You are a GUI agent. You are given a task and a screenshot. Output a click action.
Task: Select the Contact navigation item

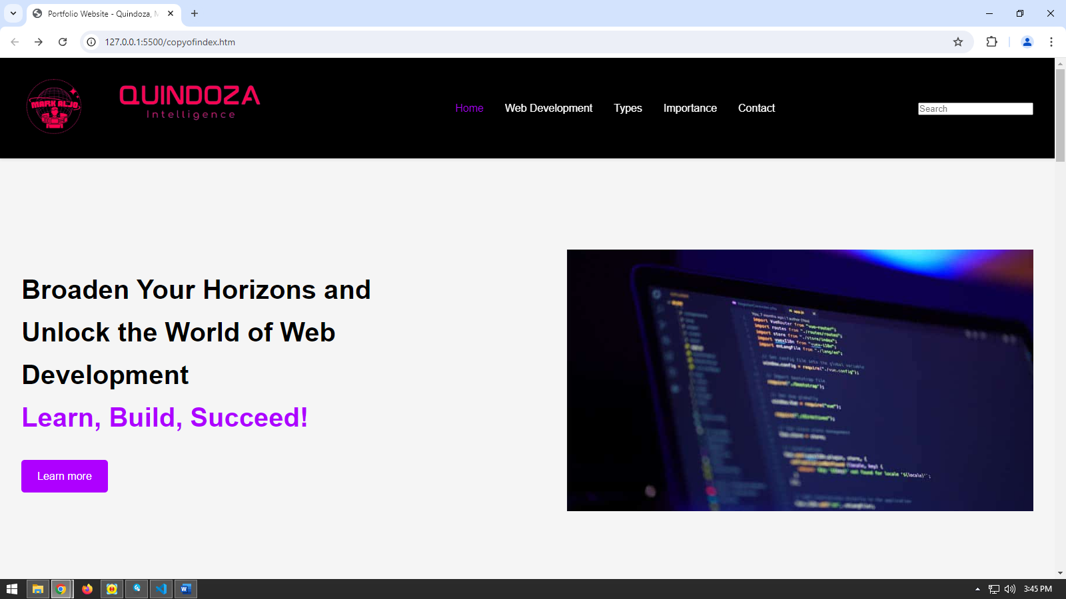click(756, 108)
